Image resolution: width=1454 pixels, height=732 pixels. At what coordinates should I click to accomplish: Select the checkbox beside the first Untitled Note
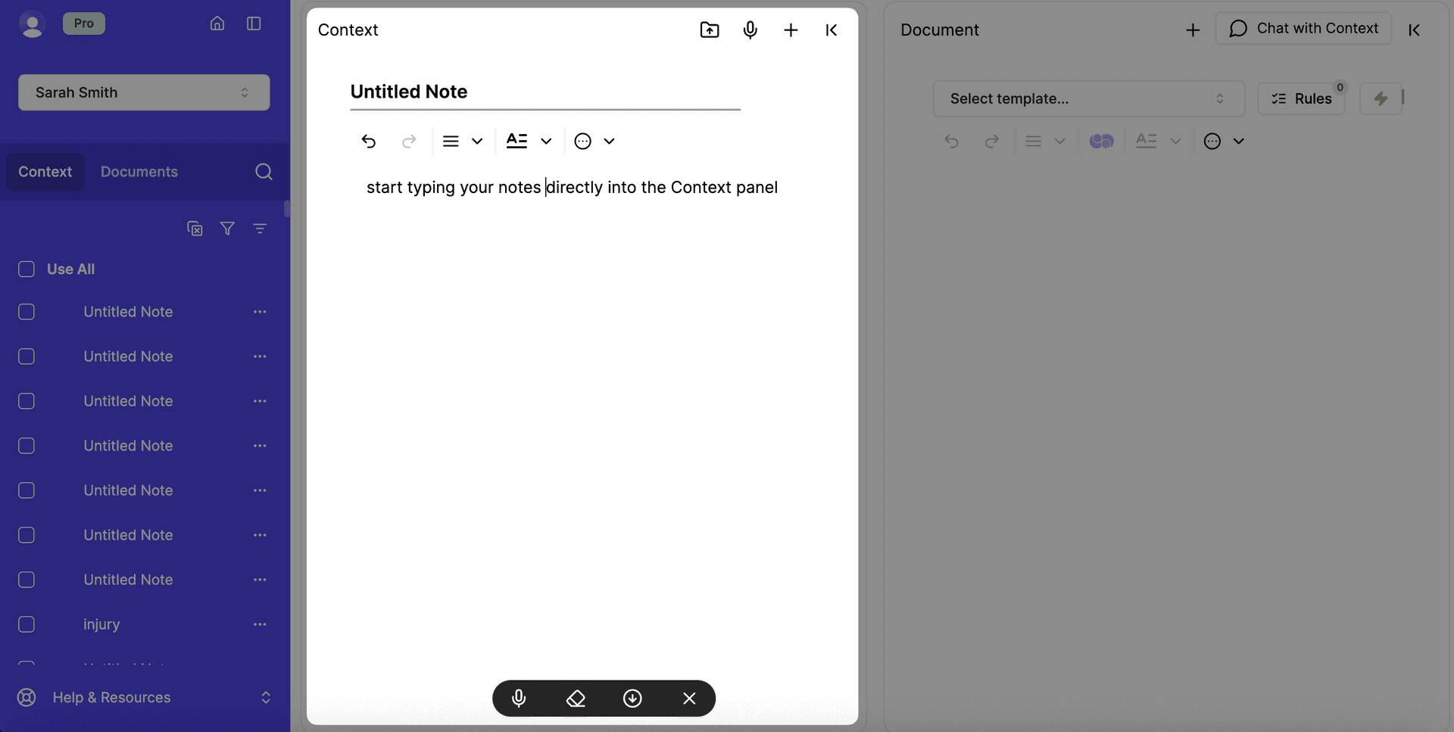click(26, 311)
